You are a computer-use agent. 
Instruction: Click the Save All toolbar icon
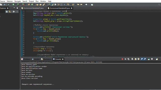[x=1, y=4]
